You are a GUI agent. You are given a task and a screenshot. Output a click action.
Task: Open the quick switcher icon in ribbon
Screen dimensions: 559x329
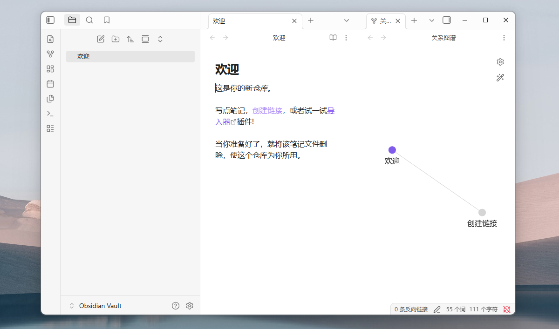[50, 39]
